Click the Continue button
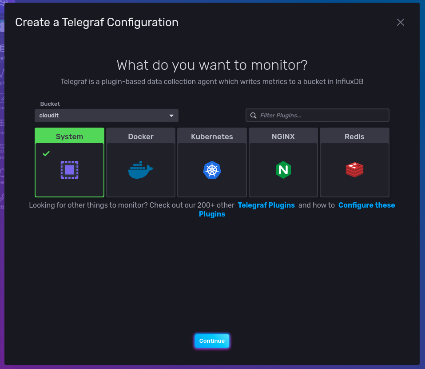 (x=212, y=341)
